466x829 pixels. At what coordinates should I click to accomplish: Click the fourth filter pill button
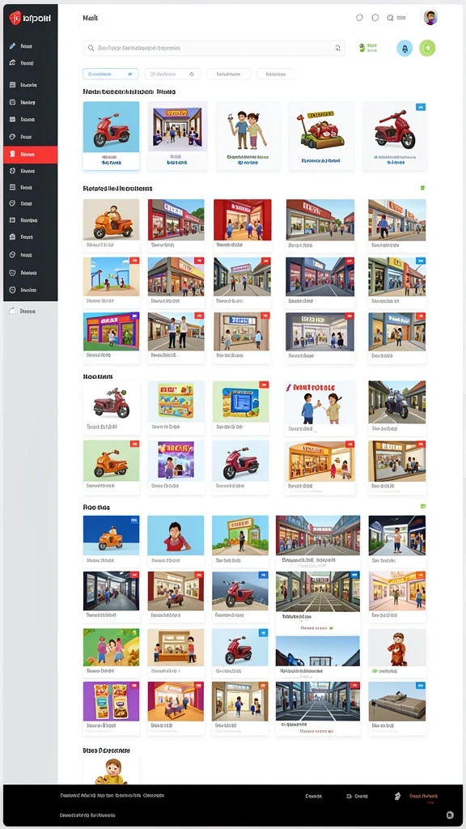(x=275, y=74)
